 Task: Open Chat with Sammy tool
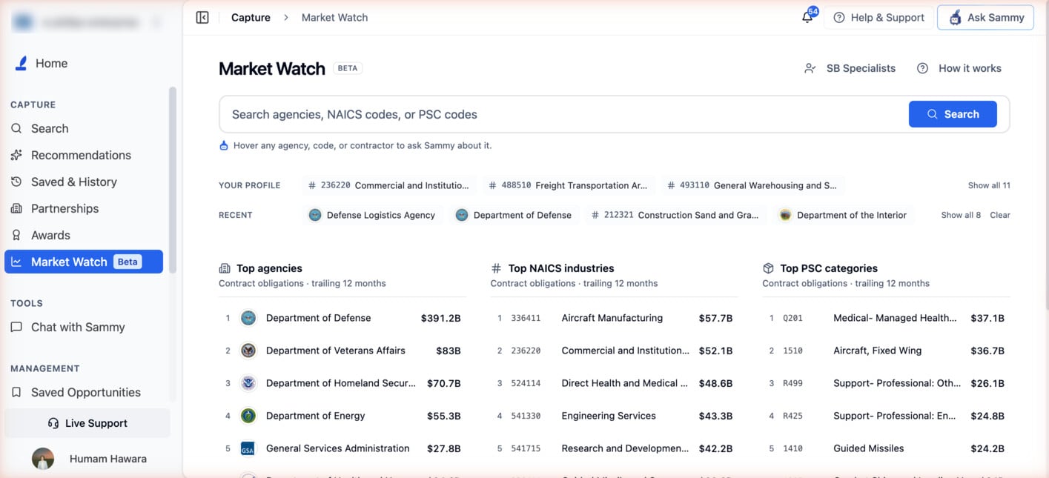click(x=84, y=327)
